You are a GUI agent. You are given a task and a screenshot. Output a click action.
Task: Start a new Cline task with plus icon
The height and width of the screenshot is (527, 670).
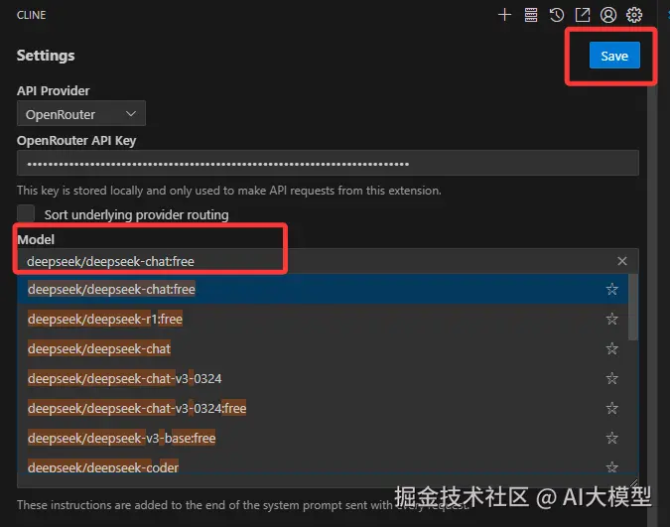(504, 15)
